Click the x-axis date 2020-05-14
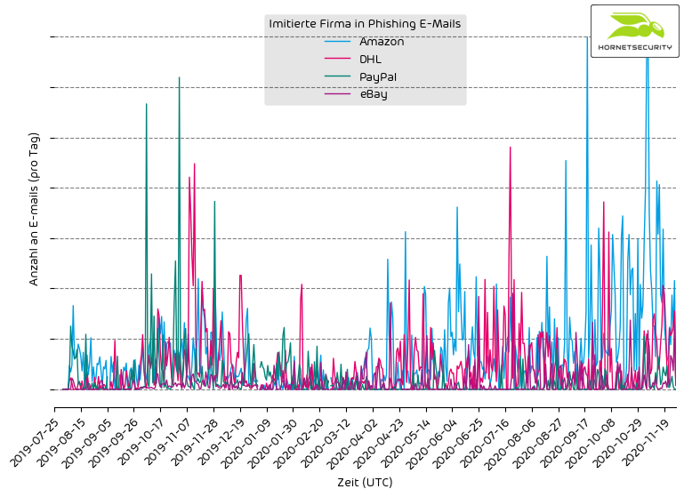684x497 pixels. pos(406,441)
